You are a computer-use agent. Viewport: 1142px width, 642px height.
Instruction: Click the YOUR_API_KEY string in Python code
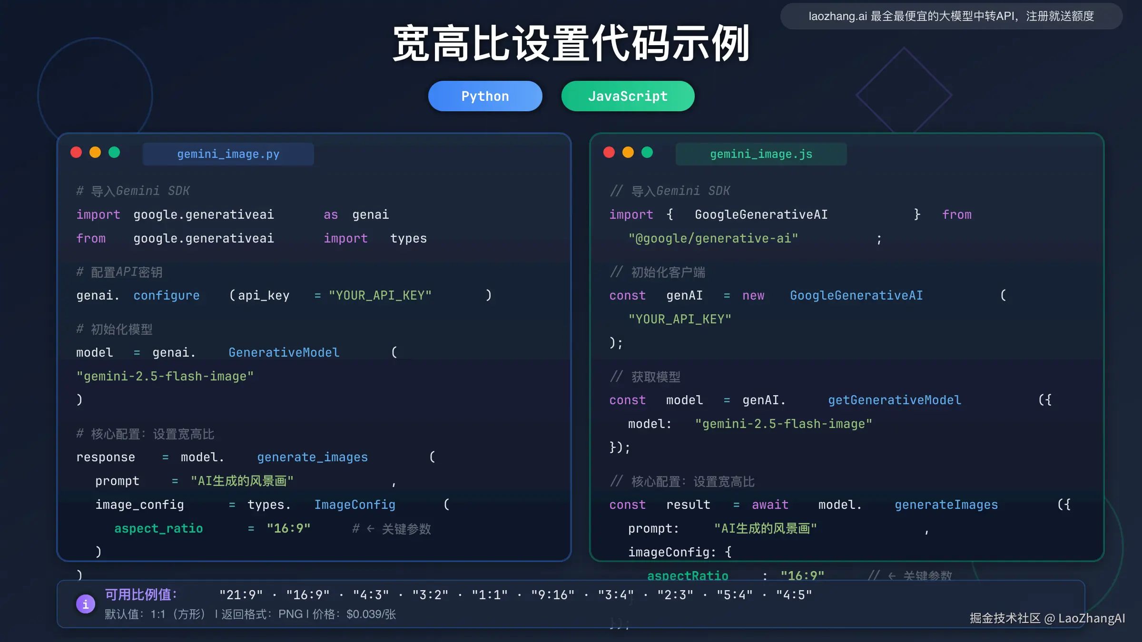coord(380,295)
